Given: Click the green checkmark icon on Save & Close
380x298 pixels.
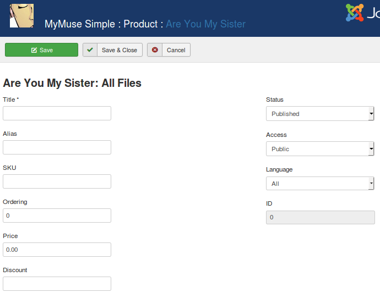Looking at the screenshot, I should (90, 50).
